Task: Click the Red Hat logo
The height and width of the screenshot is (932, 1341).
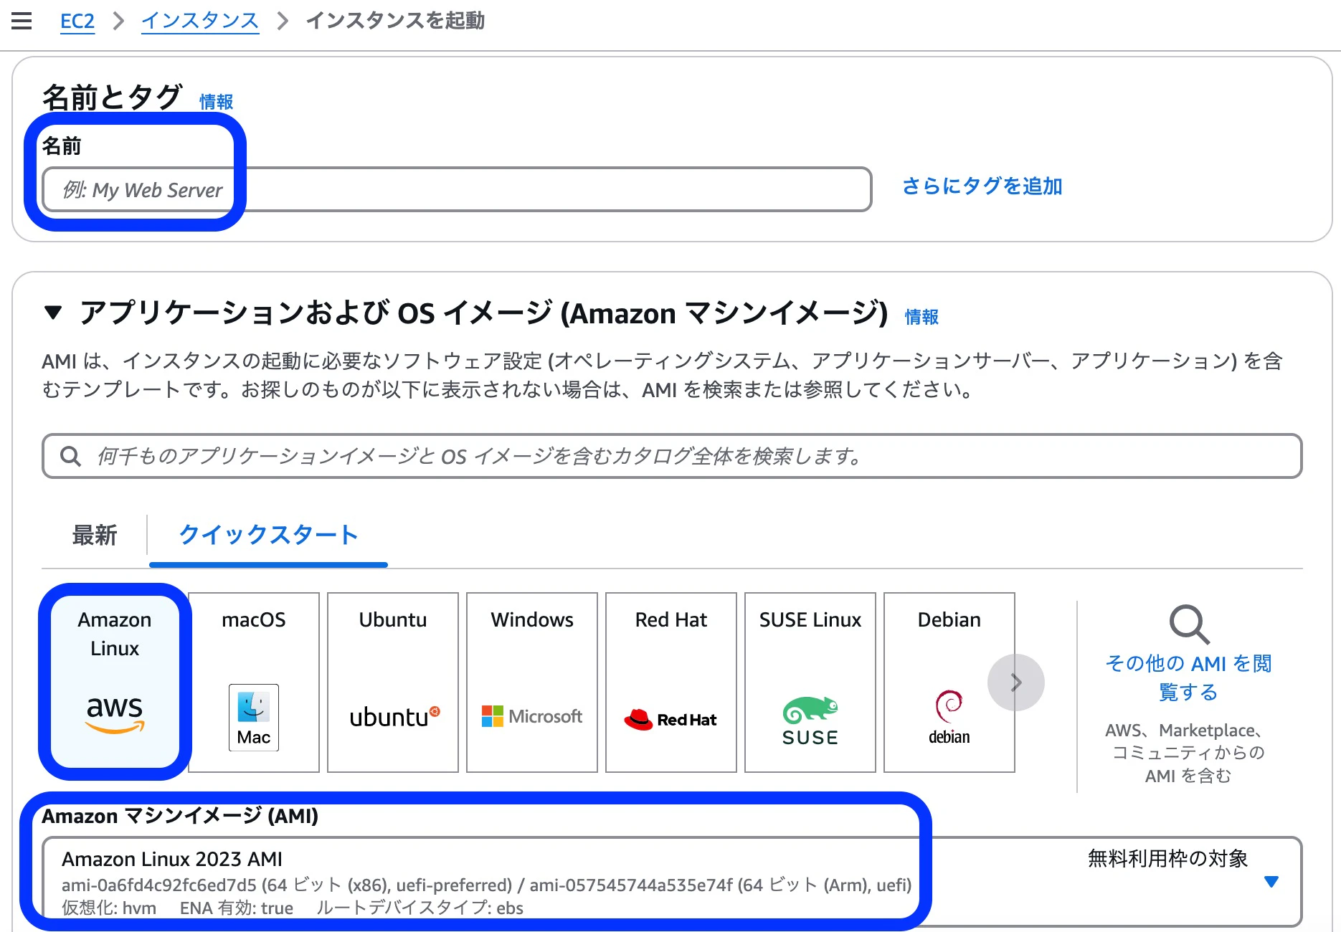Action: [670, 719]
